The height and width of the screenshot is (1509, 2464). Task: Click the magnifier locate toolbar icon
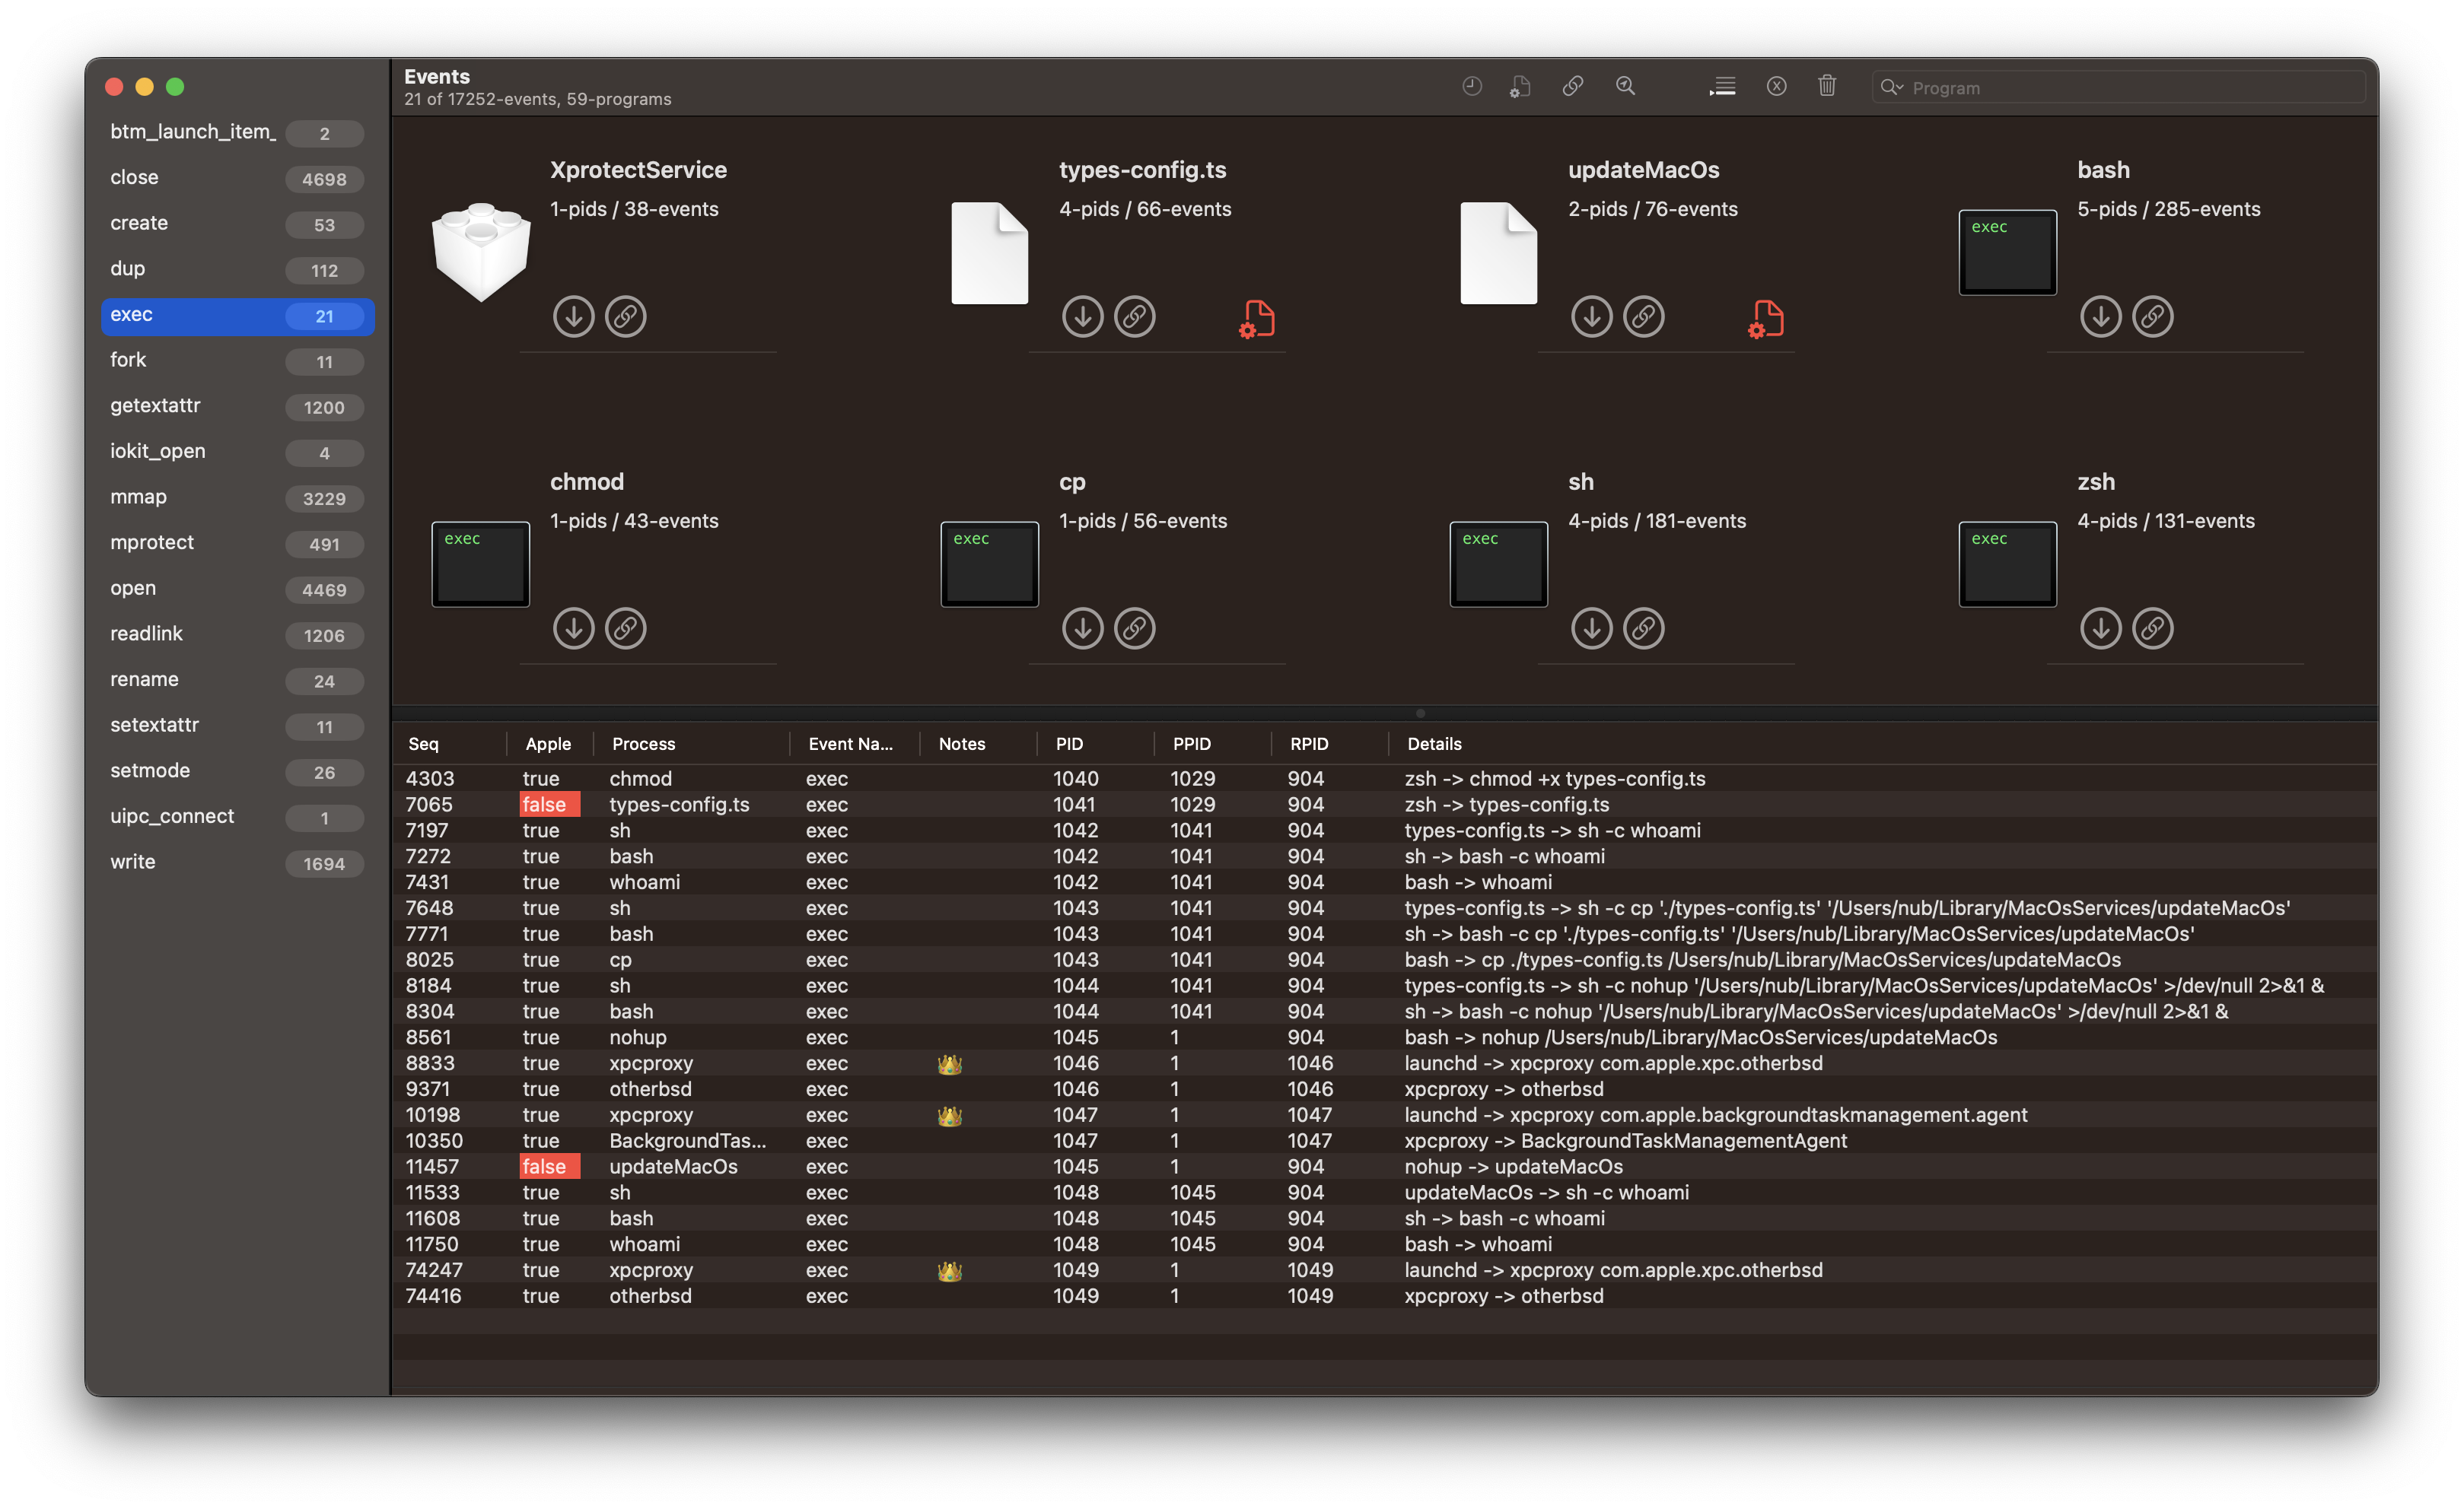(x=1625, y=86)
